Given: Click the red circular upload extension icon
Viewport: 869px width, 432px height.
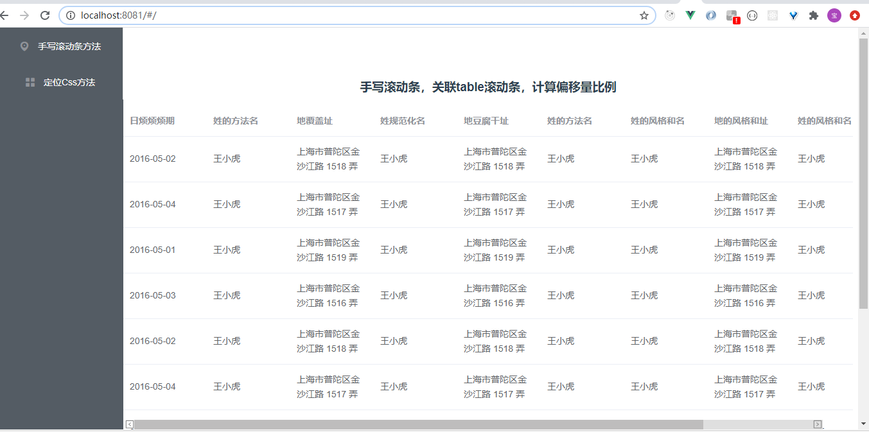Looking at the screenshot, I should tap(854, 15).
